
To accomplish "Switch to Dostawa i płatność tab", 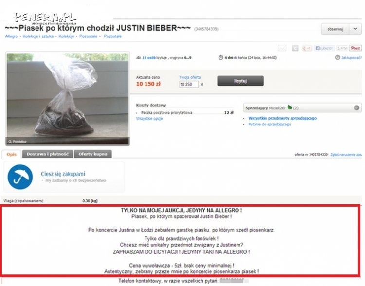I will [x=48, y=154].
